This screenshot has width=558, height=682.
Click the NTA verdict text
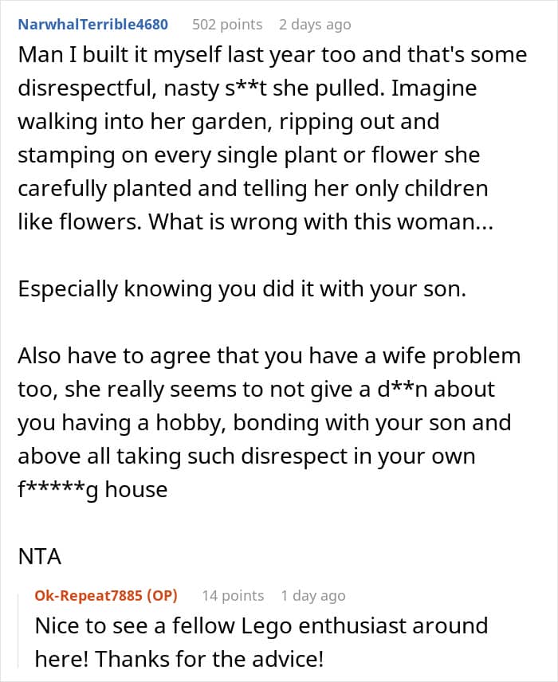tap(40, 556)
